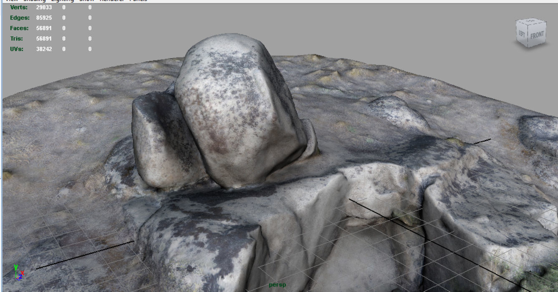Click the persp camera name label
This screenshot has height=292, width=558.
tap(278, 285)
